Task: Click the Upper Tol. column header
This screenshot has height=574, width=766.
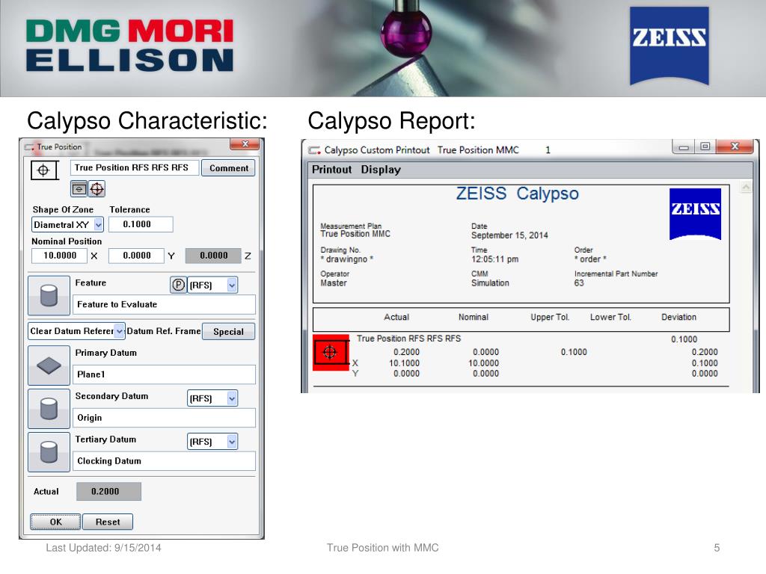Action: point(550,317)
